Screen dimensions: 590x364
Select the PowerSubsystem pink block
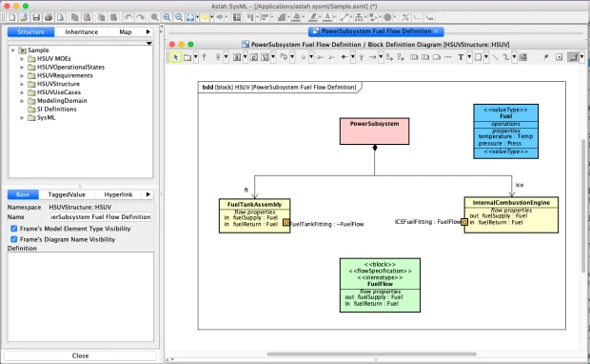(x=374, y=131)
